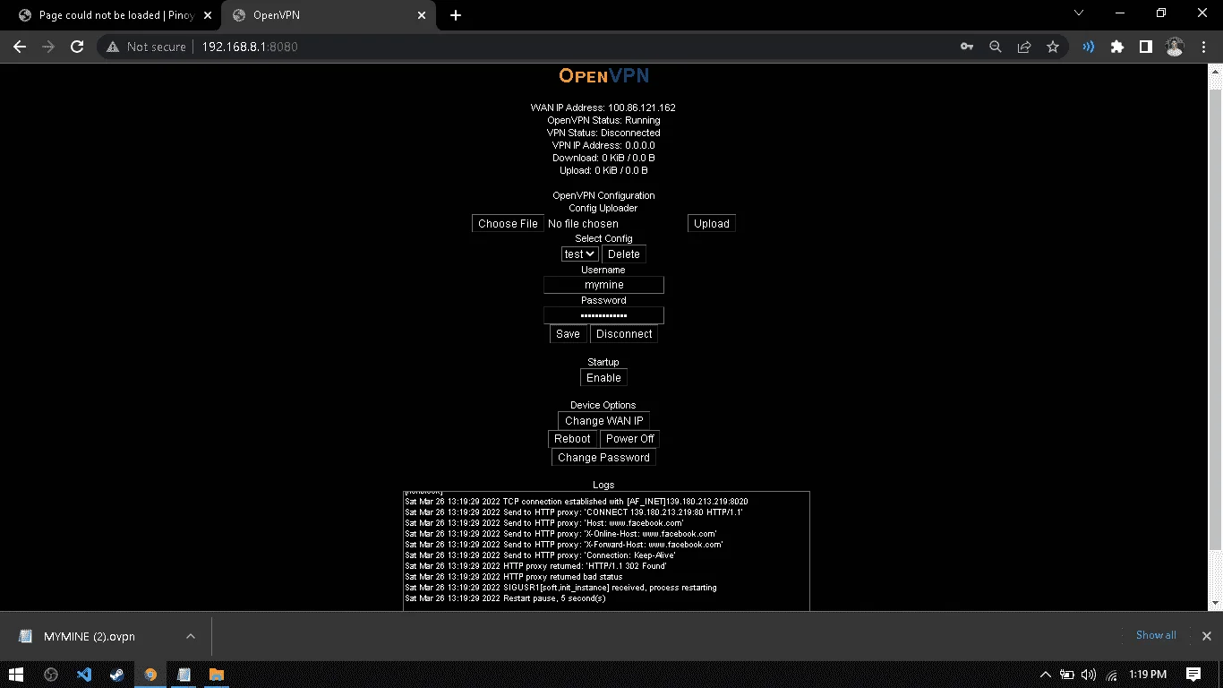1223x688 pixels.
Task: Bookmark this tab with the star icon
Action: (1053, 47)
